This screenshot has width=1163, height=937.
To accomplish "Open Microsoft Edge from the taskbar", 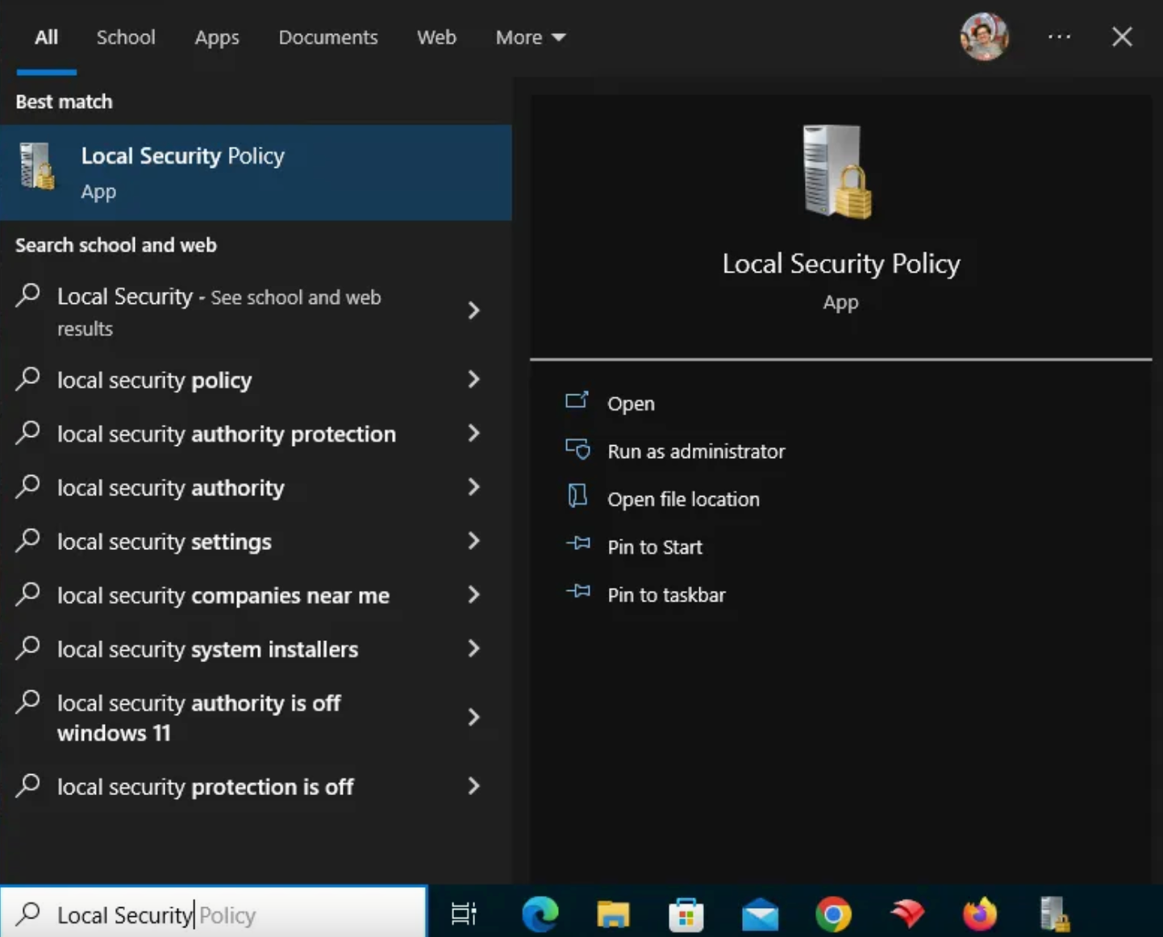I will point(540,914).
